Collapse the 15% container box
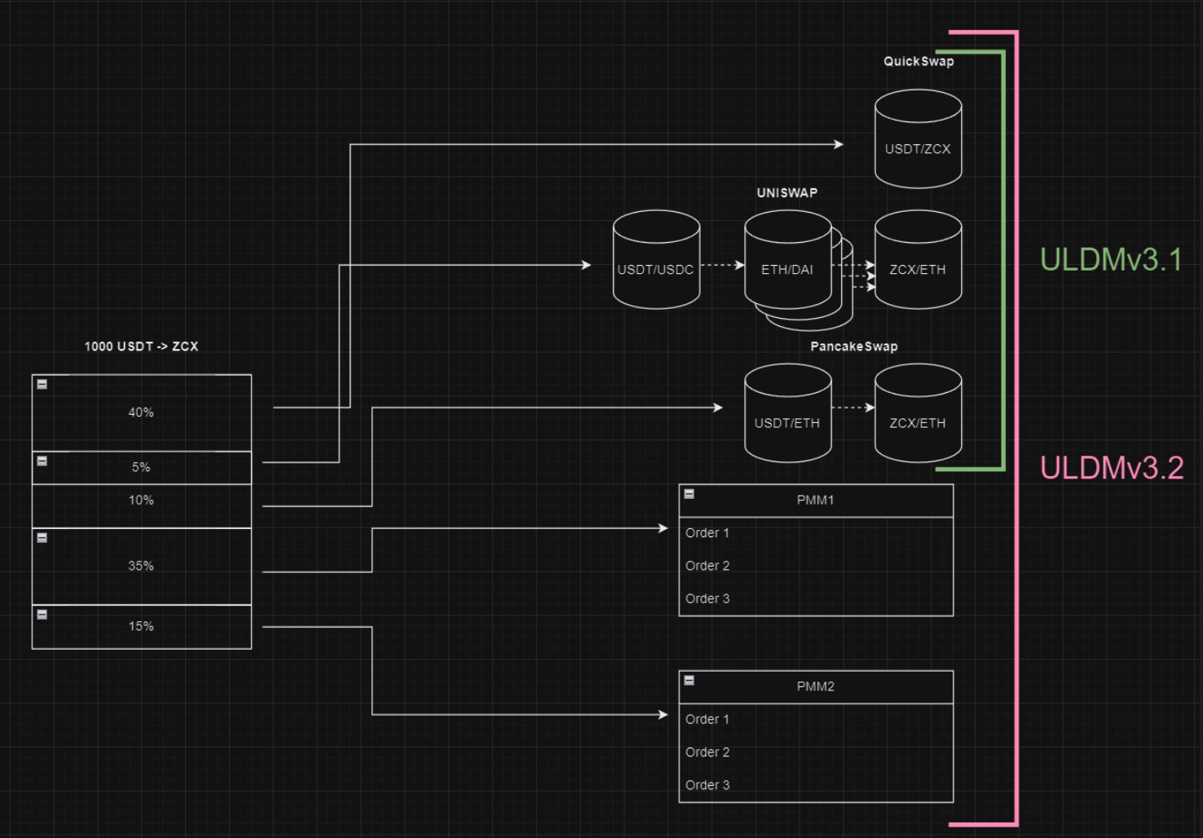Viewport: 1203px width, 838px height. tap(42, 614)
